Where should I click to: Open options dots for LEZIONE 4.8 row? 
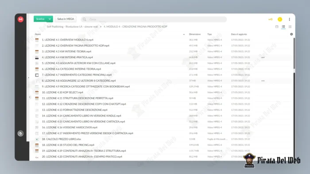(x=263, y=81)
